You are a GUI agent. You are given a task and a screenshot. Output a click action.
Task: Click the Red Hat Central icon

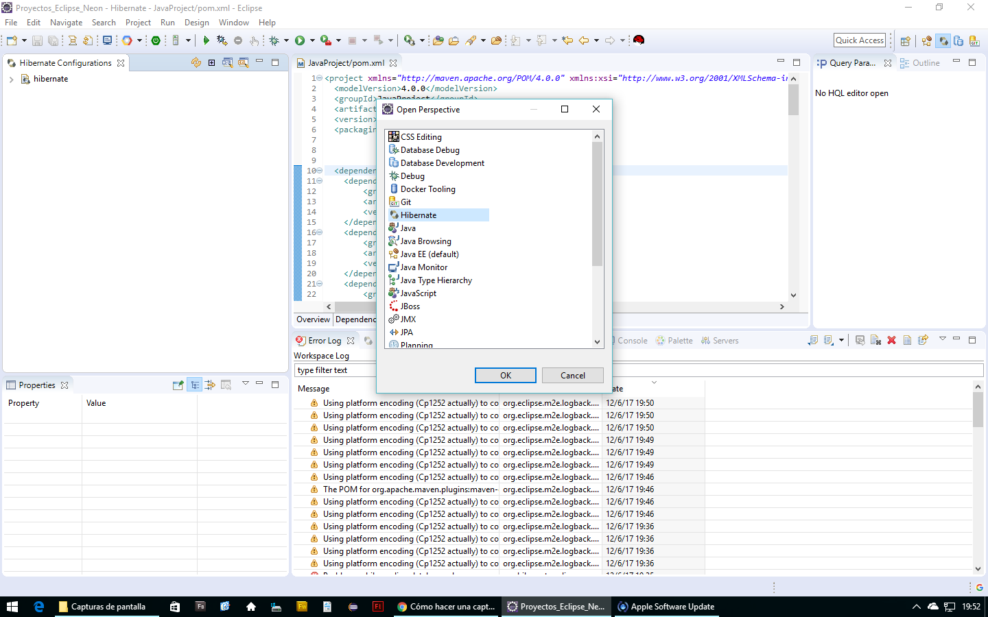point(639,40)
